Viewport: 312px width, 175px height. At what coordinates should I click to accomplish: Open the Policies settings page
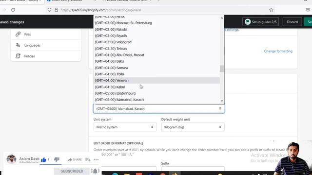coord(46,56)
